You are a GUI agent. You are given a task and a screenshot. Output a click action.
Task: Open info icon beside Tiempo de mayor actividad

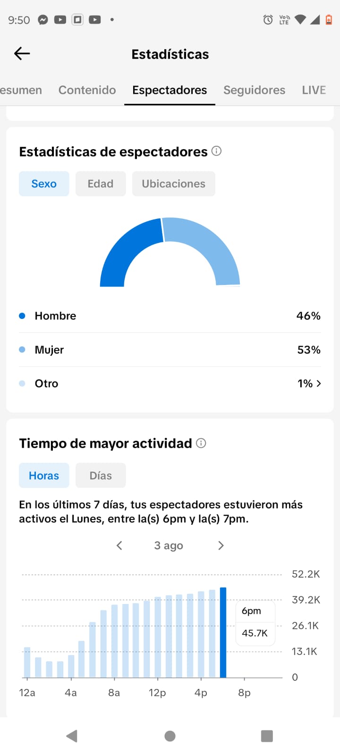(201, 443)
